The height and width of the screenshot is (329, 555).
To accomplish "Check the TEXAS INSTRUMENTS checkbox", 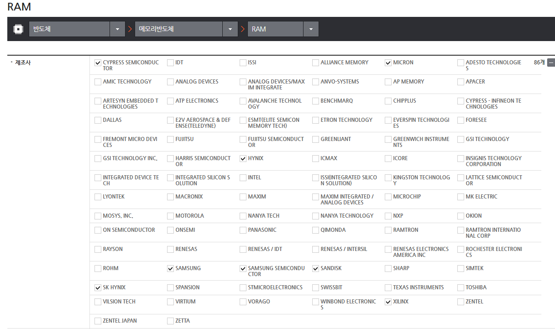I will [388, 287].
